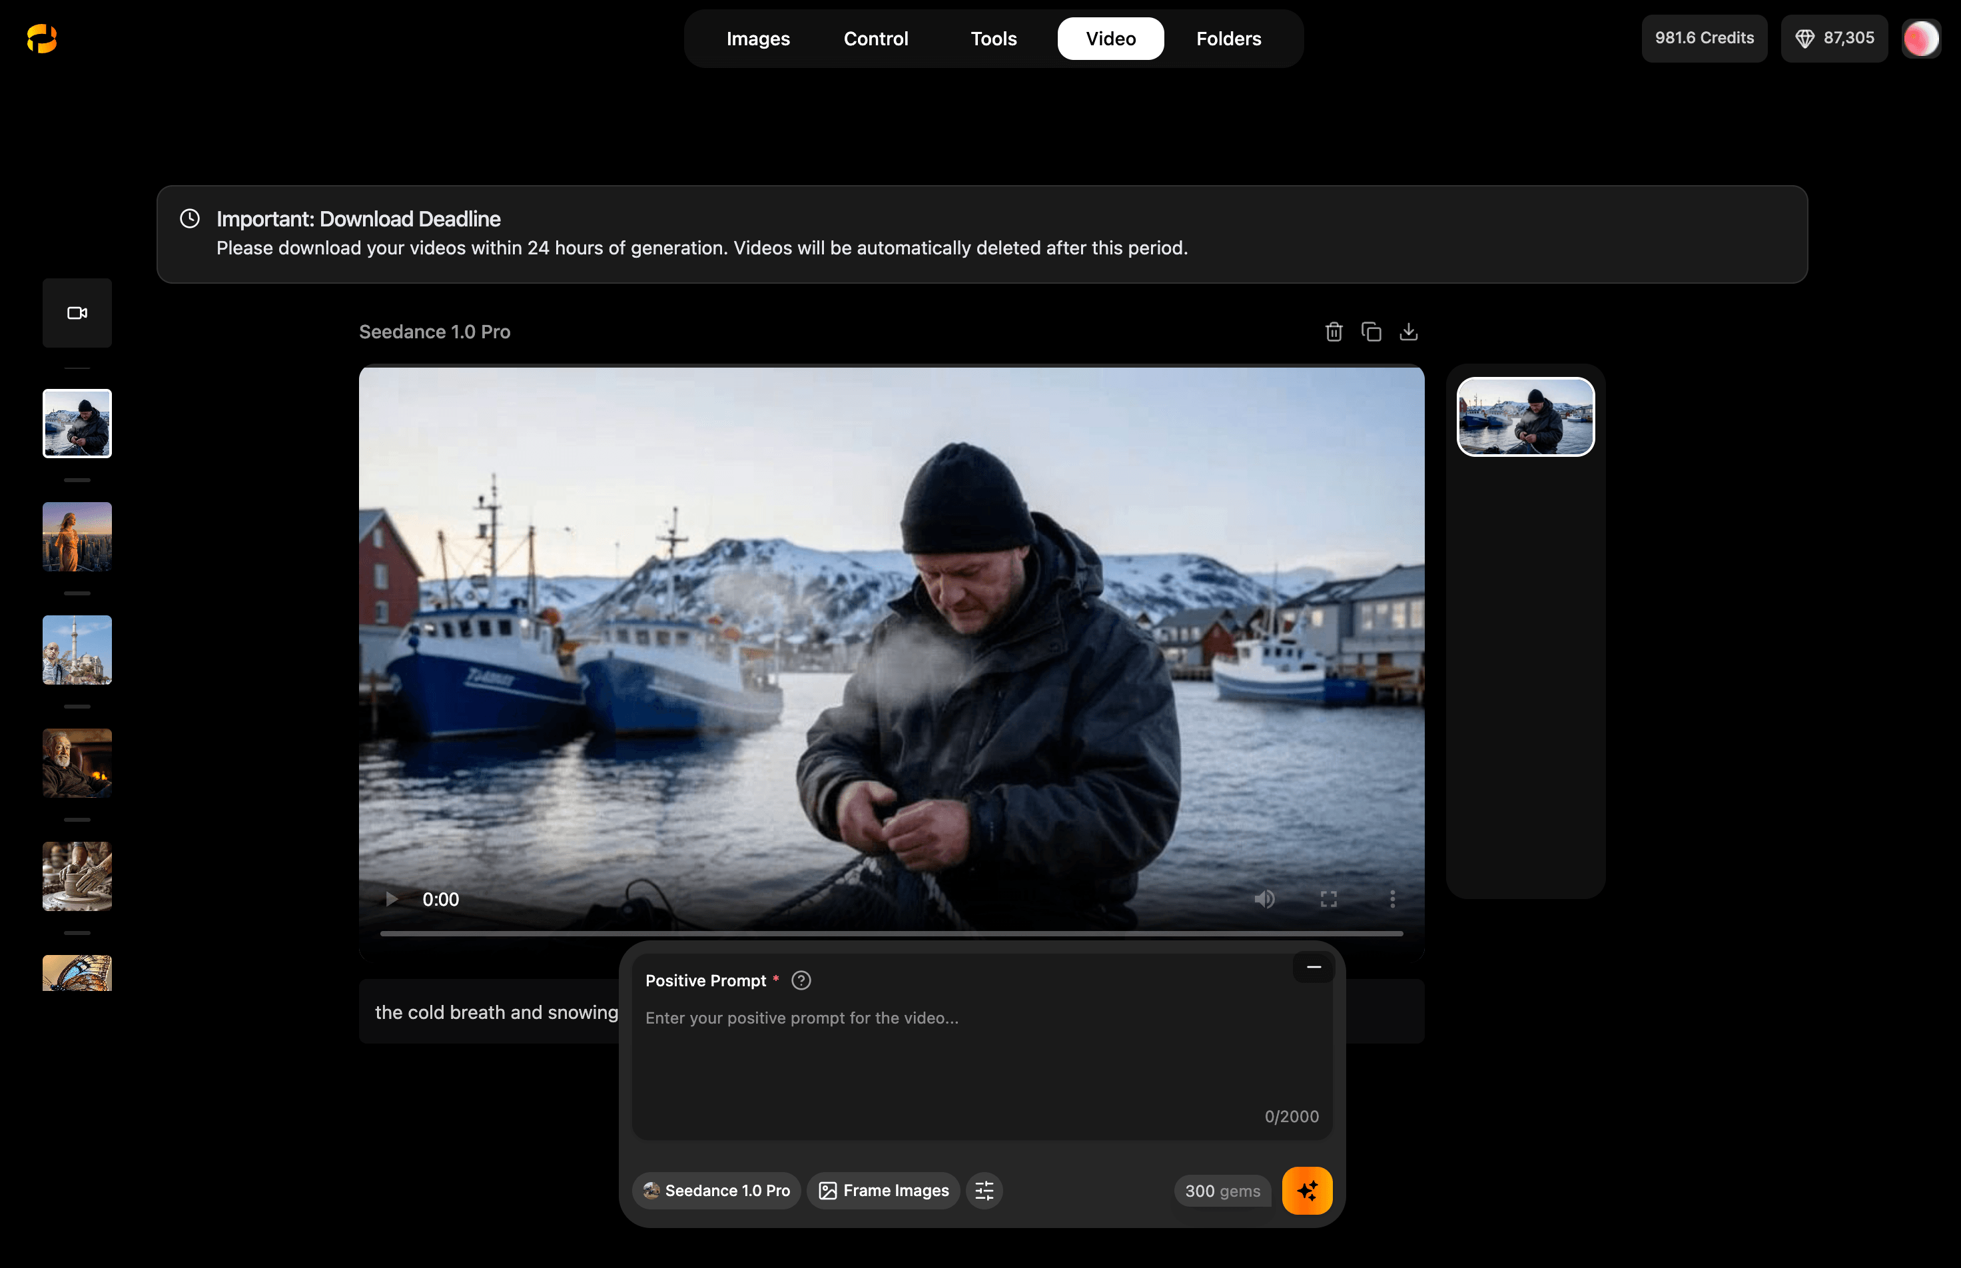Duplicate the current video generation

click(x=1370, y=331)
